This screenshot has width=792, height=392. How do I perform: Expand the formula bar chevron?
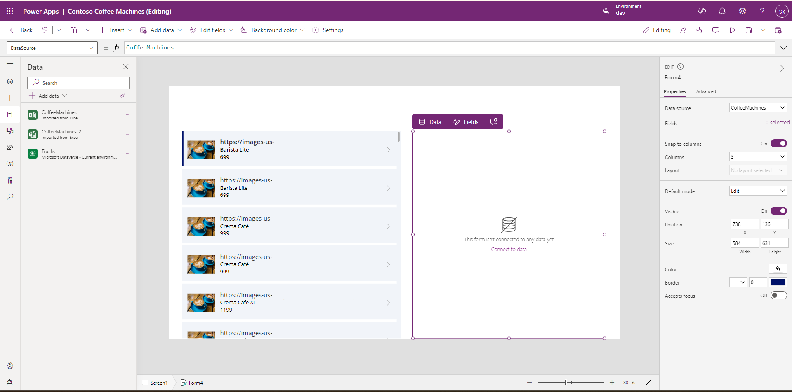click(783, 48)
